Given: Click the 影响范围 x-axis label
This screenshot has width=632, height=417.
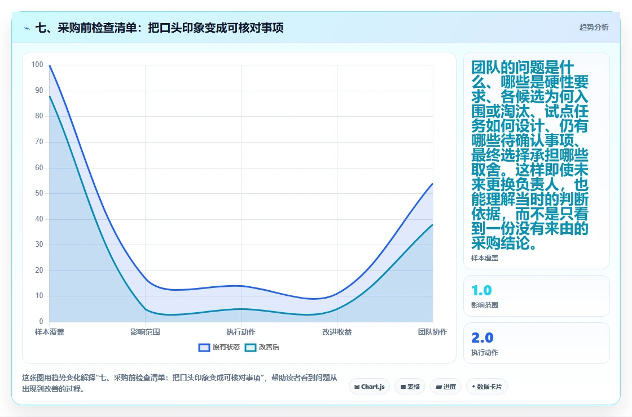Looking at the screenshot, I should click(145, 332).
